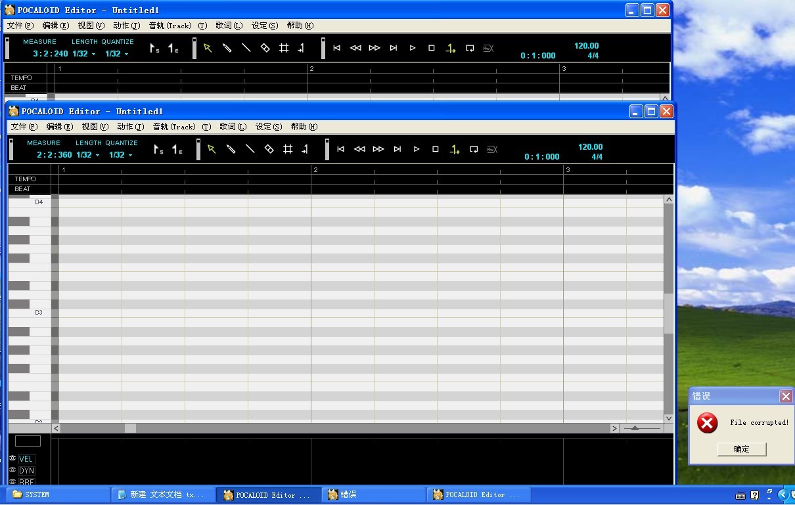
Task: Stop playback in the front editor window
Action: (x=436, y=149)
